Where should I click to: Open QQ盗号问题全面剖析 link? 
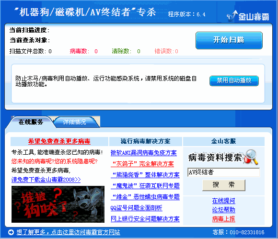pyautogui.click(x=136, y=208)
